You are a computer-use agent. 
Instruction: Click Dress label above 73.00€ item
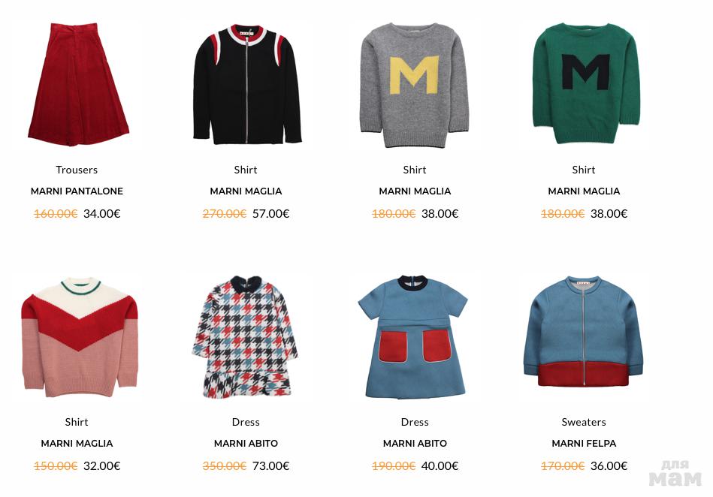pyautogui.click(x=246, y=422)
